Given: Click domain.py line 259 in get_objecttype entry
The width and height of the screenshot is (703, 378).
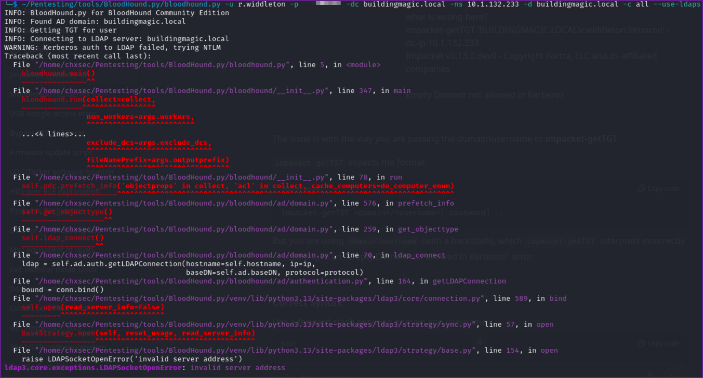Looking at the screenshot, I should pos(236,229).
